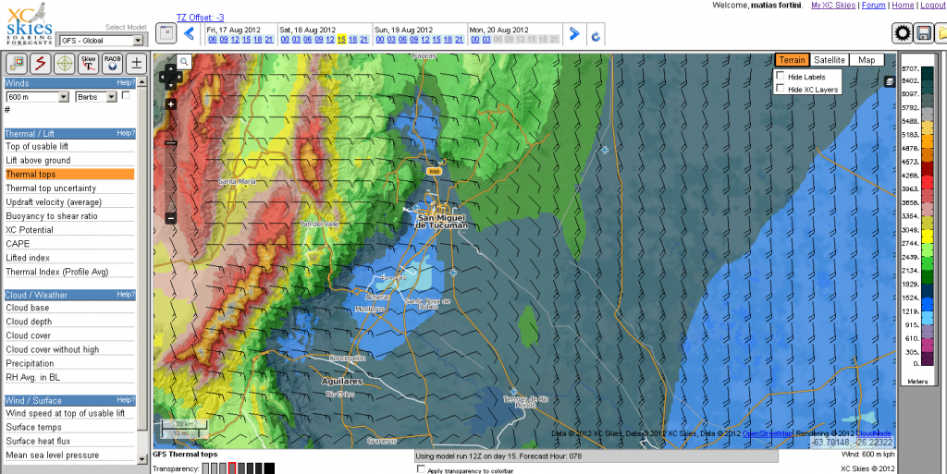Zoom in the map with plus button

point(171,104)
